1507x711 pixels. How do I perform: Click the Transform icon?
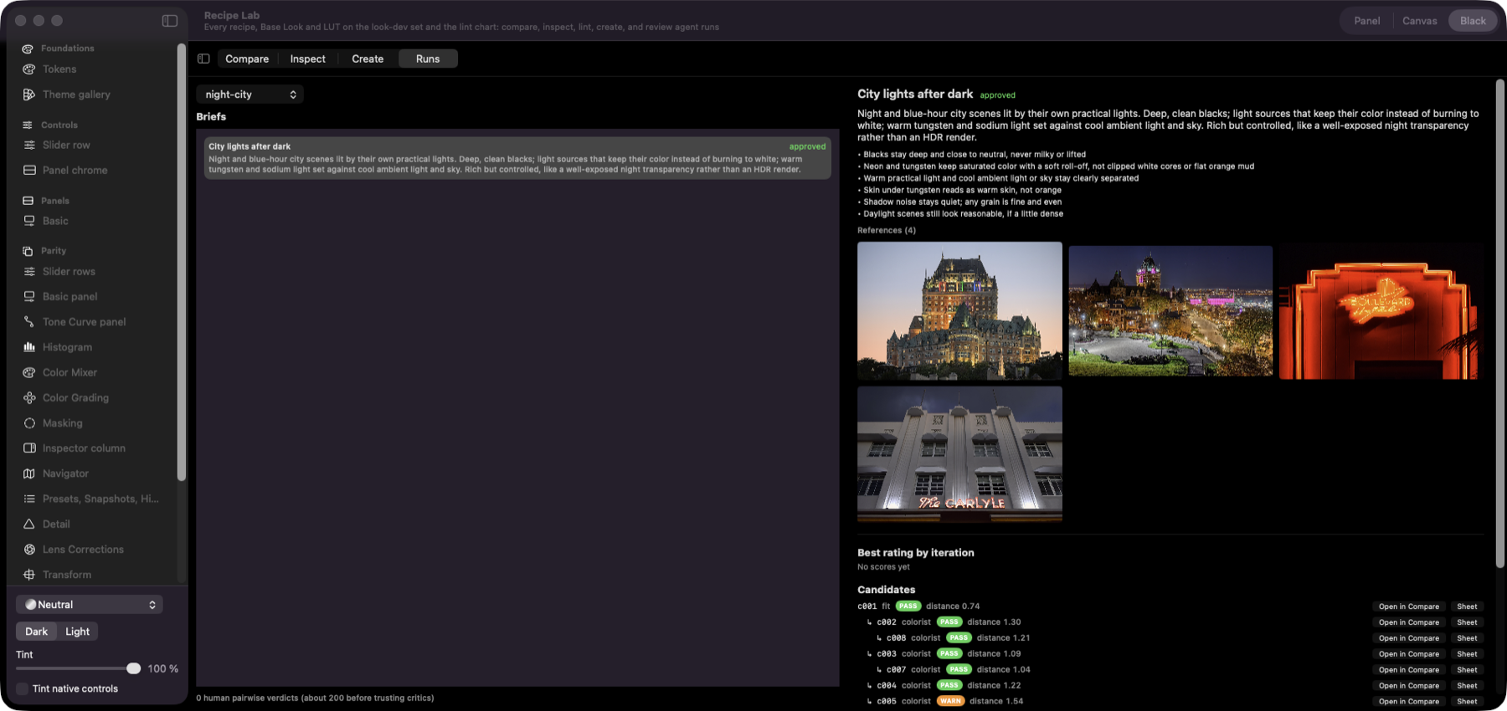coord(29,575)
